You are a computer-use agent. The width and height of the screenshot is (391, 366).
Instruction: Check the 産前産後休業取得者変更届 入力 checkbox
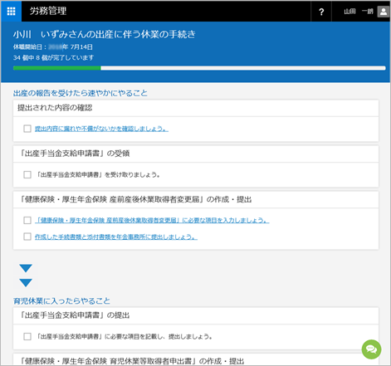(x=27, y=221)
